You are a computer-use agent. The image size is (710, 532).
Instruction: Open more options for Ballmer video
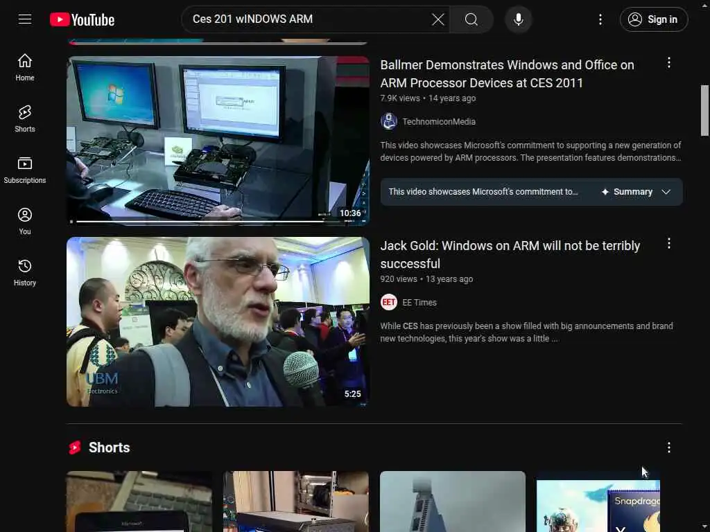(669, 63)
